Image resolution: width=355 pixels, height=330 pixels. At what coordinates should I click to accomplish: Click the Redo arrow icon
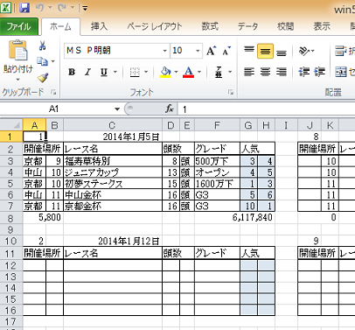tap(61, 8)
